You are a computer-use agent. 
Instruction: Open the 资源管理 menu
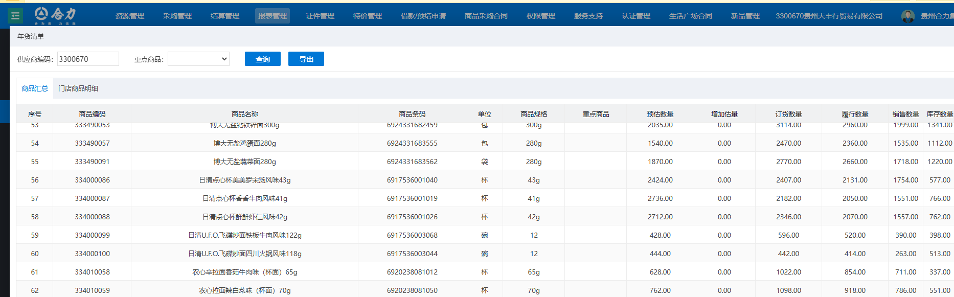point(130,16)
